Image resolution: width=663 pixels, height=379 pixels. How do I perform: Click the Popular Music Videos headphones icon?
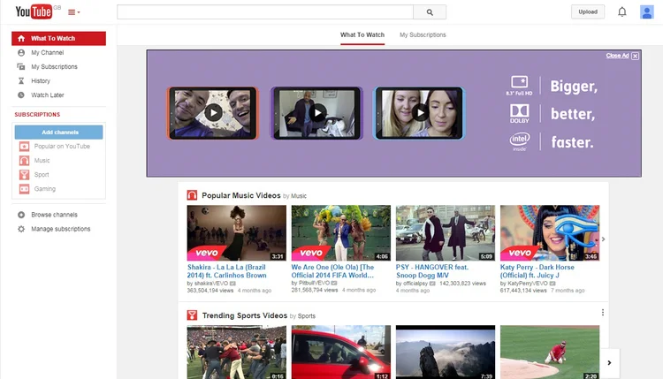[x=192, y=195]
